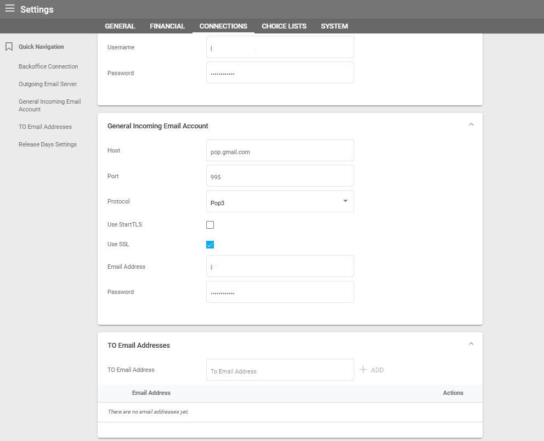Click the Quick Navigation bookmark icon

click(x=9, y=47)
